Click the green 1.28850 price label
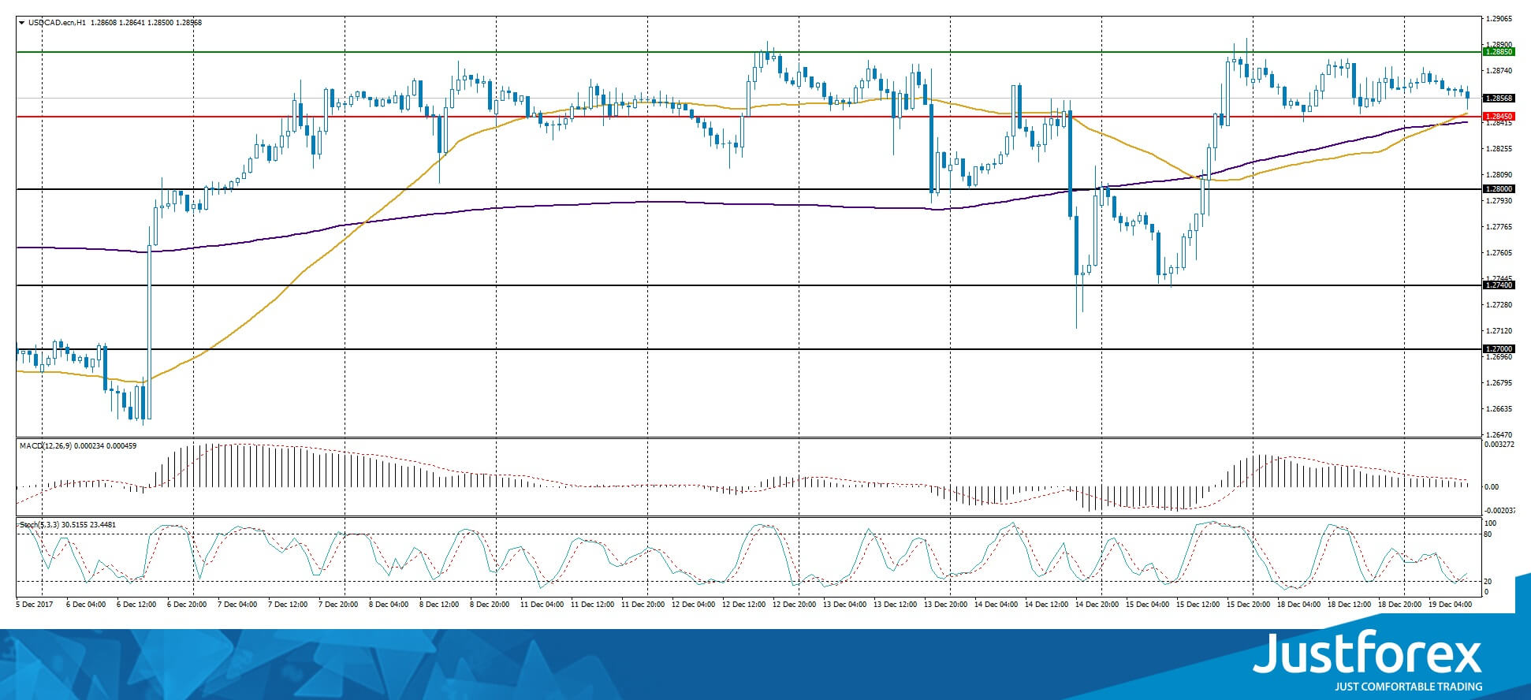Screen dimensions: 1531x700 (x=1499, y=52)
